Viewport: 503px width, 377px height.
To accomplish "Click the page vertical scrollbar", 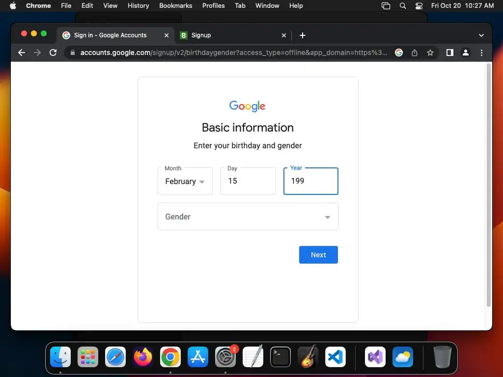I will click(489, 185).
